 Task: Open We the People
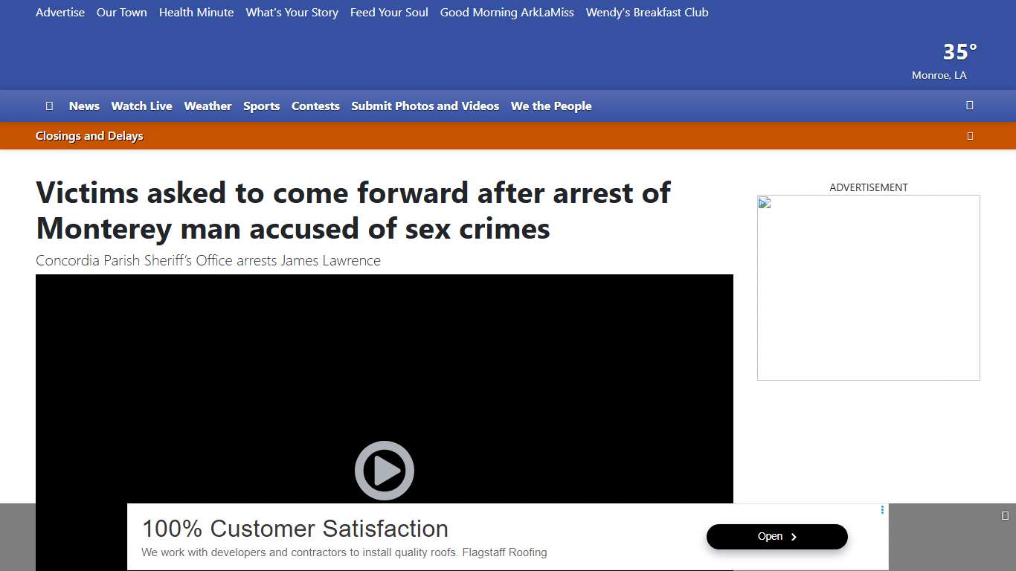click(551, 106)
